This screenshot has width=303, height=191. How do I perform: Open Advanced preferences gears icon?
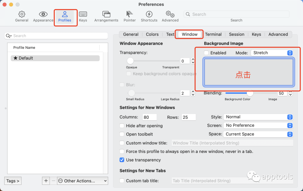(x=170, y=14)
